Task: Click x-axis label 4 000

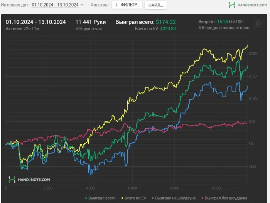Action: tap(90, 188)
